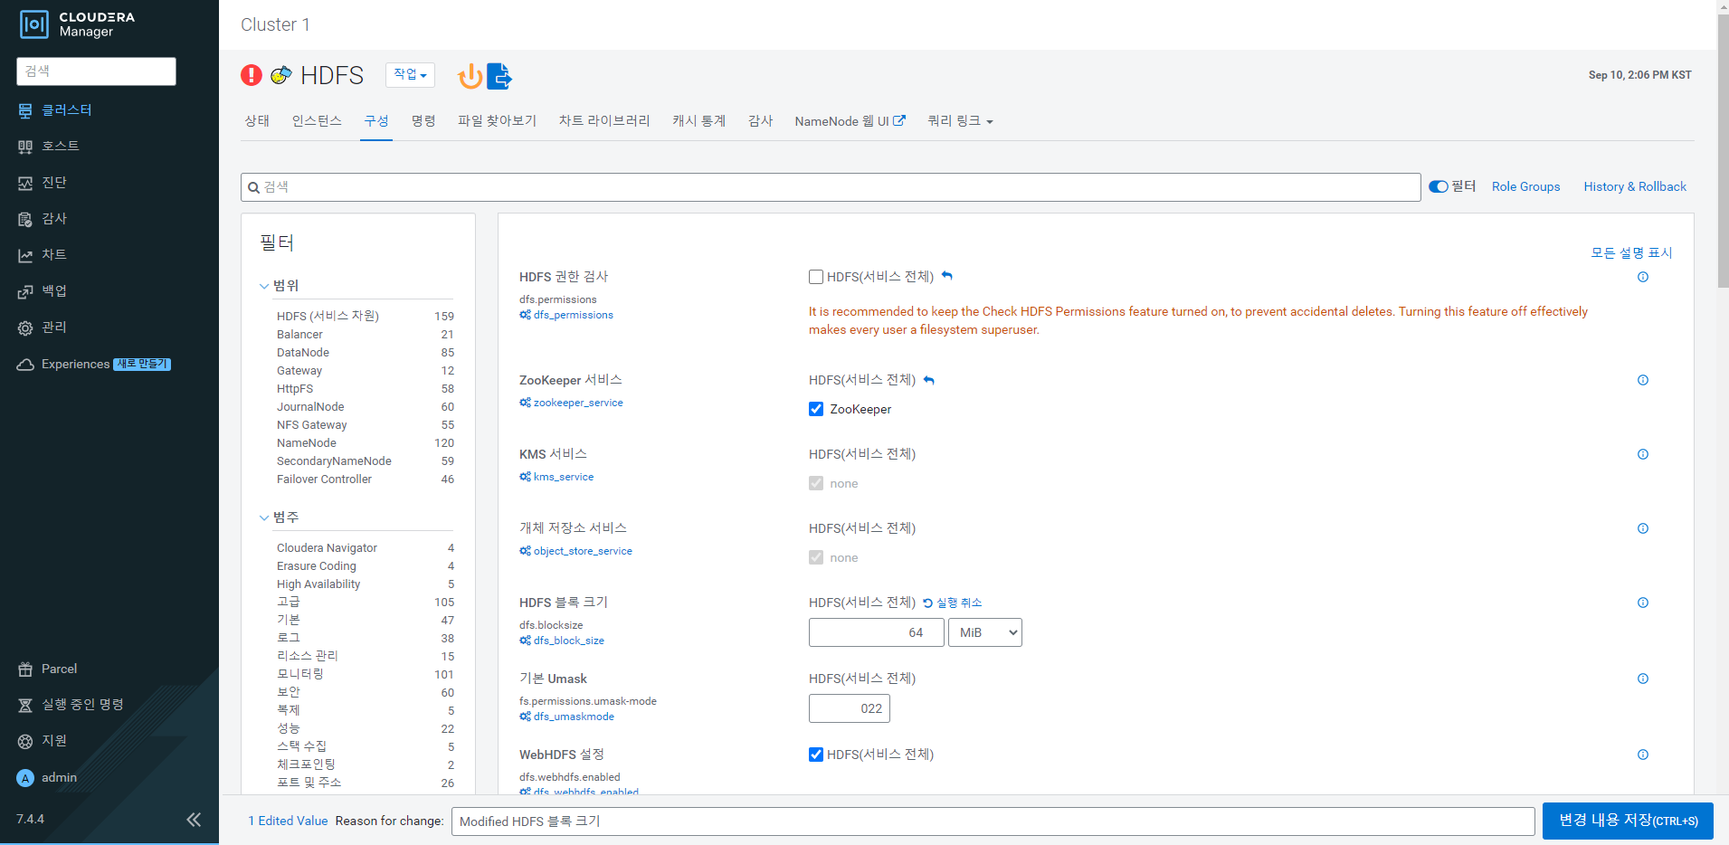The image size is (1729, 845).
Task: Click the sidebar 검색 search field
Action: (x=96, y=71)
